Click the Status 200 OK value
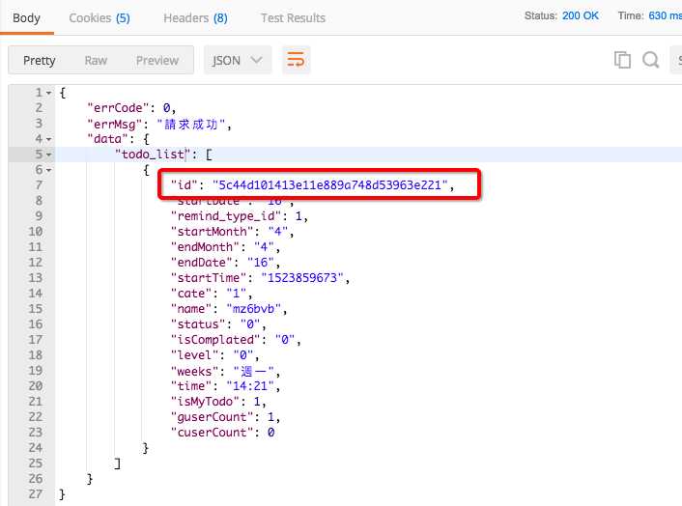 click(581, 15)
